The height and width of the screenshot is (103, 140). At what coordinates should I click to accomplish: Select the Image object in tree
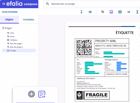click(x=19, y=50)
